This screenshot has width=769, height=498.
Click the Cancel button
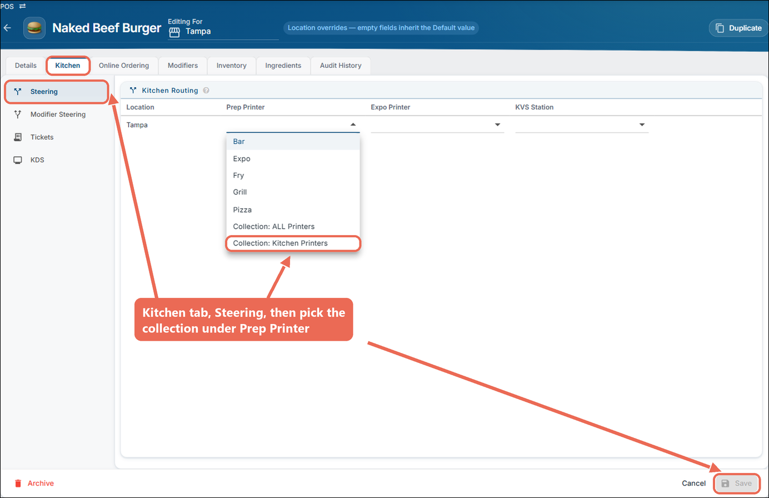[693, 484]
